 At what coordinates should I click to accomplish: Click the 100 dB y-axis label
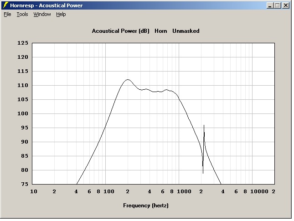(x=23, y=113)
